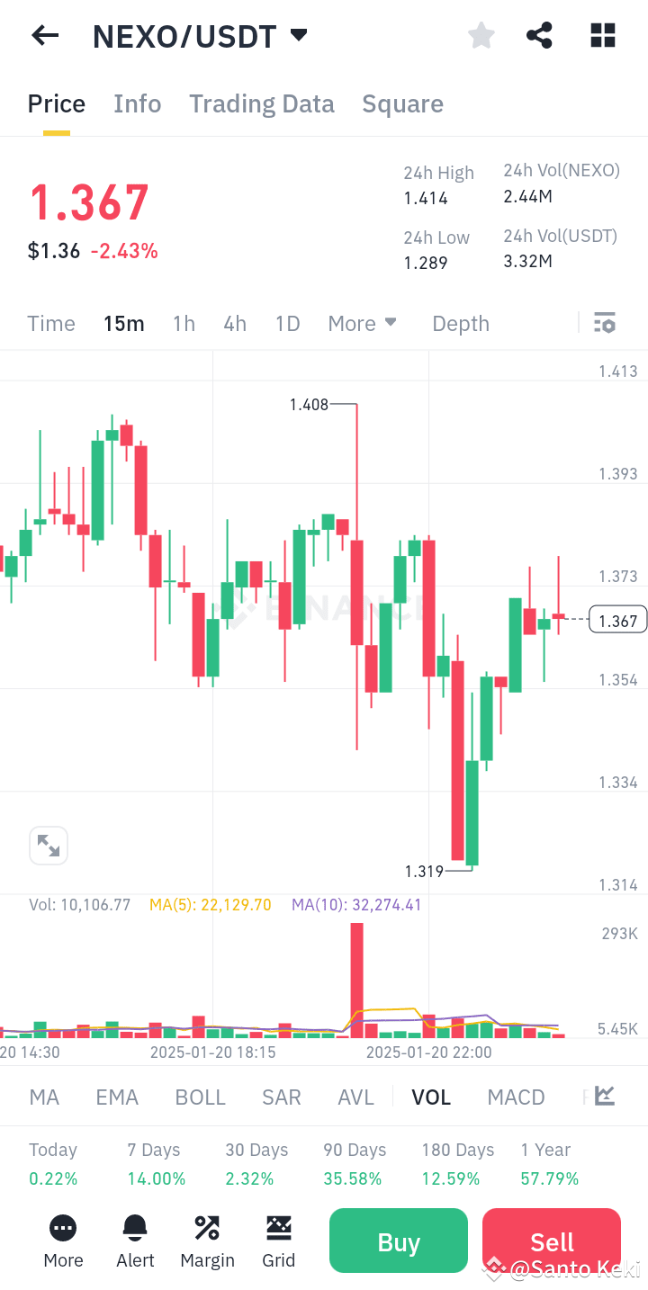Select the yellow MA(5) volume legend
This screenshot has width=648, height=1290.
coord(210,904)
